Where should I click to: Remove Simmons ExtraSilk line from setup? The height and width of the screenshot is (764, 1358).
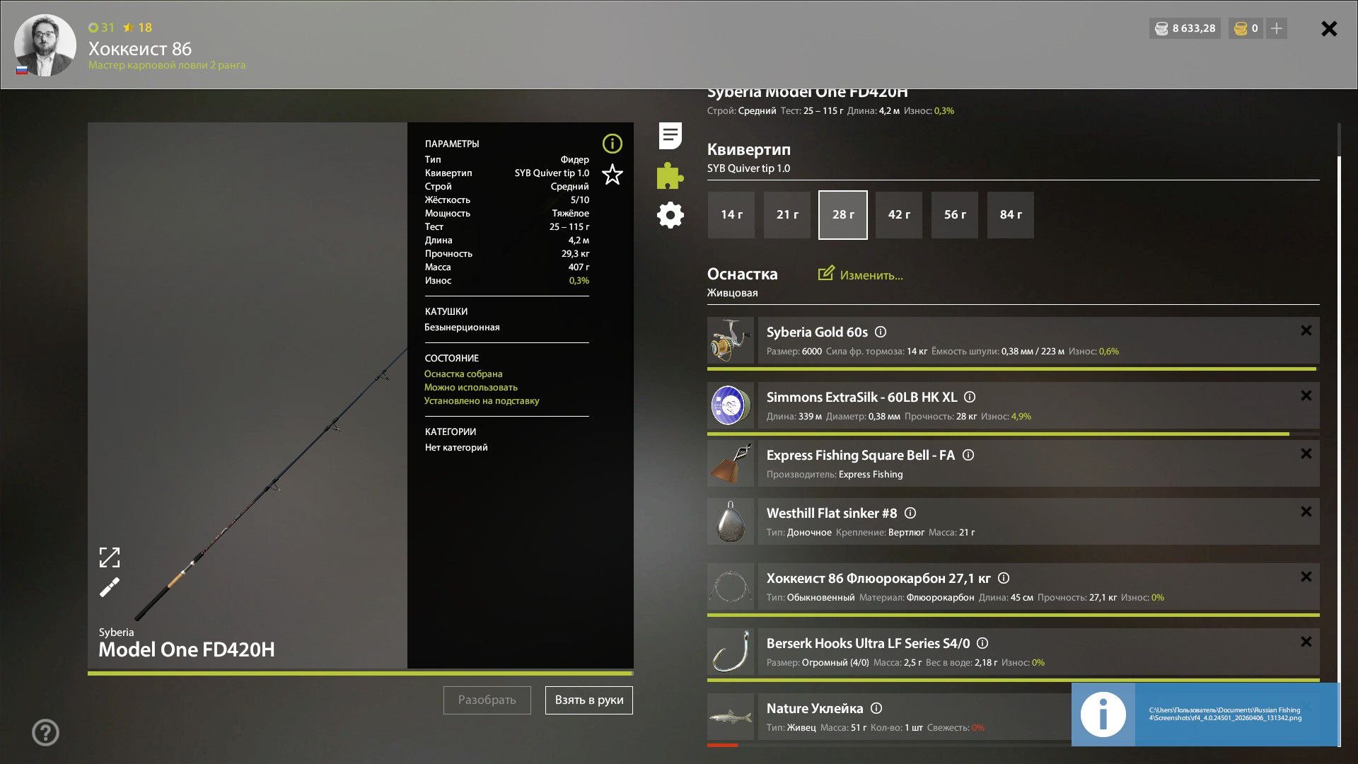pos(1306,395)
